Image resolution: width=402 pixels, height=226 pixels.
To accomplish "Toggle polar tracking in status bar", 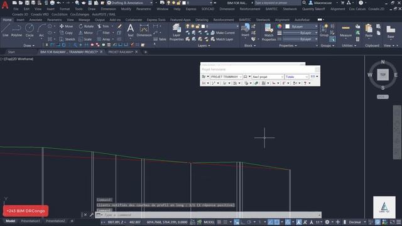I will tap(249, 222).
